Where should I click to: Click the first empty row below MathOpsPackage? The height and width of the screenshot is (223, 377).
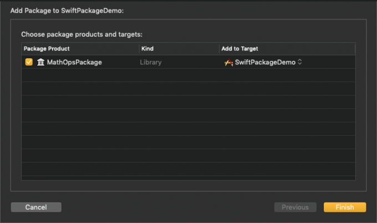coord(188,75)
